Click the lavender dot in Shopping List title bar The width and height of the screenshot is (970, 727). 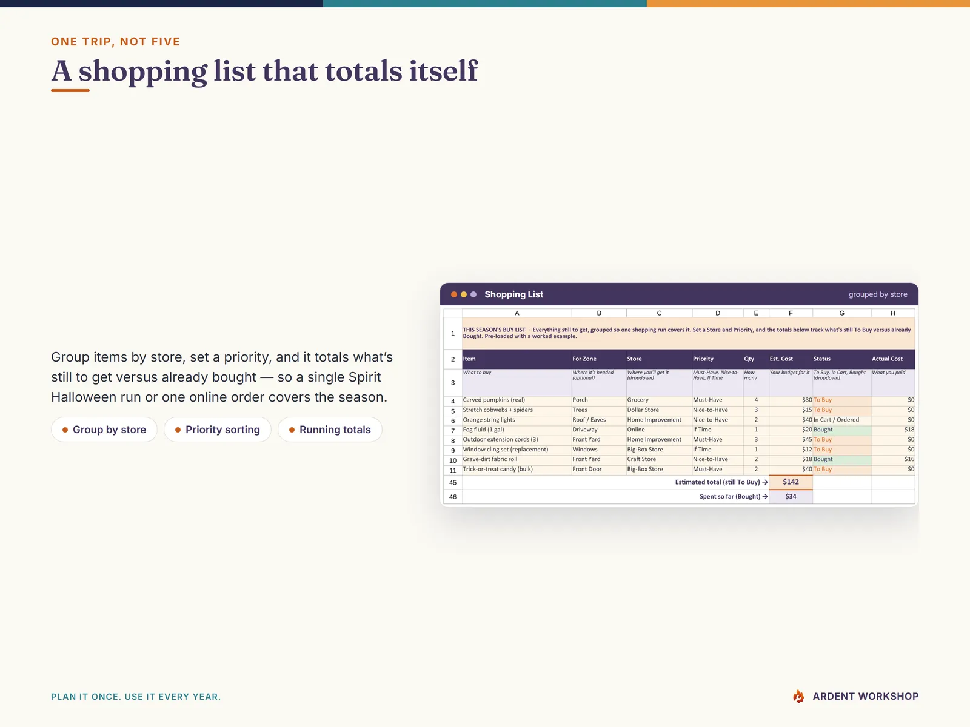pos(473,294)
